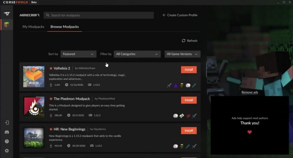Viewport: 293px width, 158px height.
Task: Expand the All Categories filter dropdown
Action: pos(137,54)
